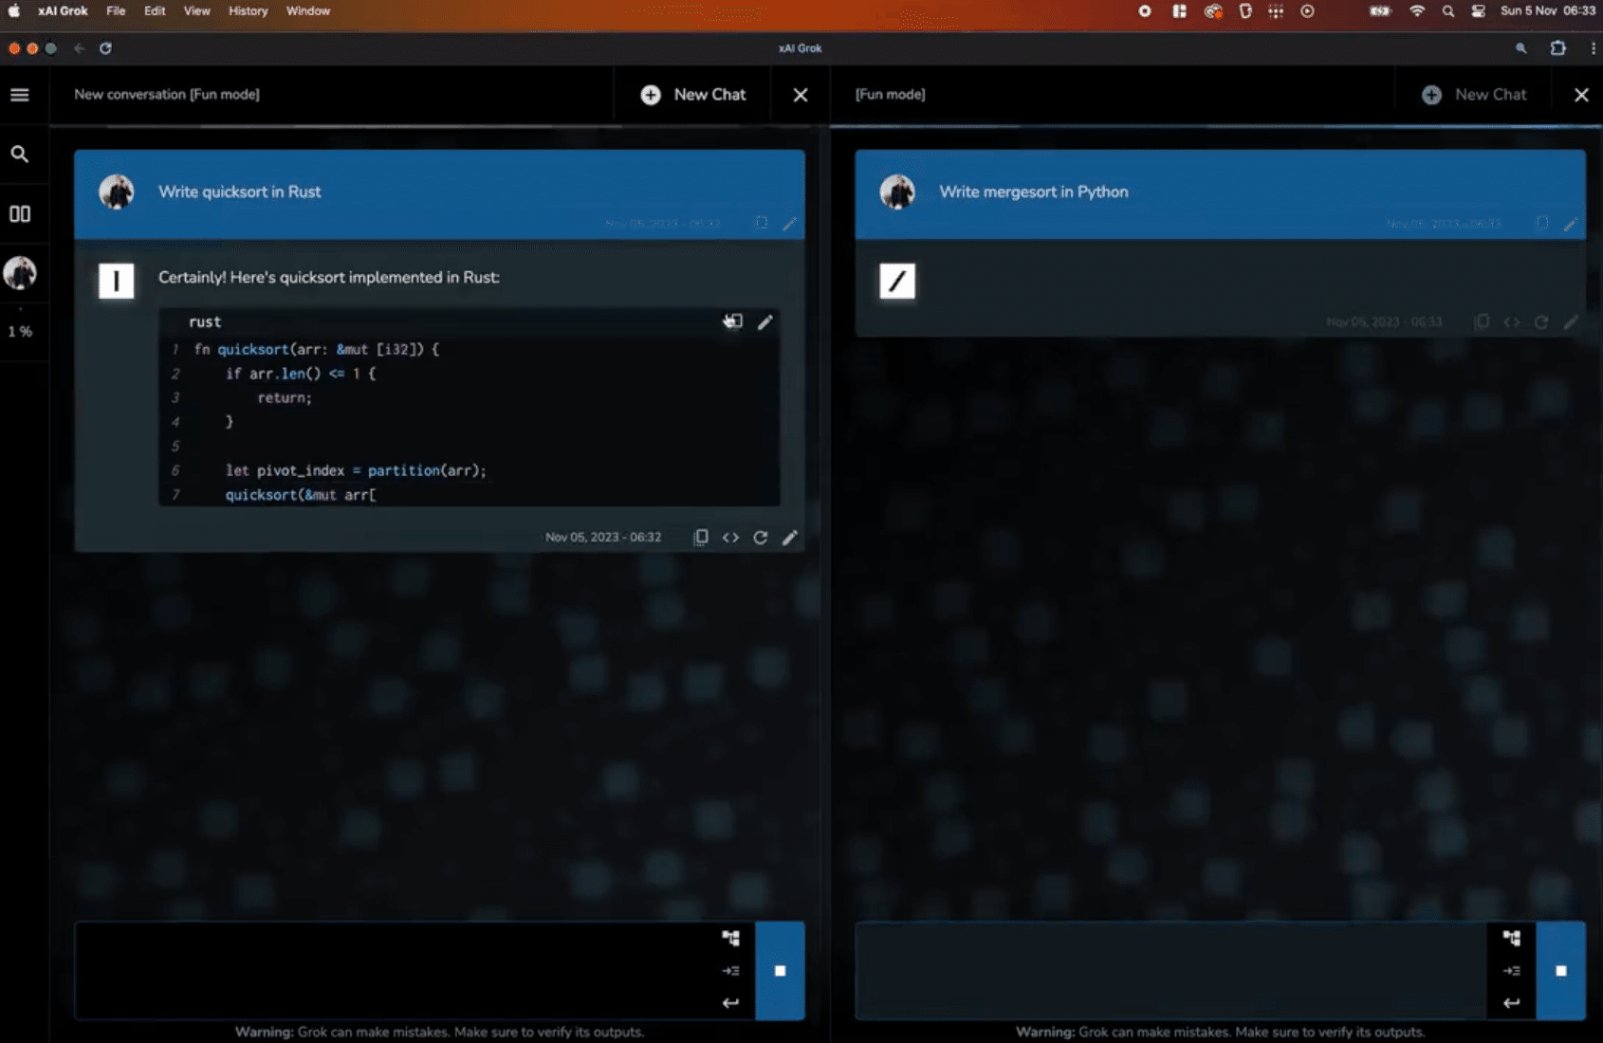Click New Chat in left panel
1603x1043 pixels.
point(693,95)
